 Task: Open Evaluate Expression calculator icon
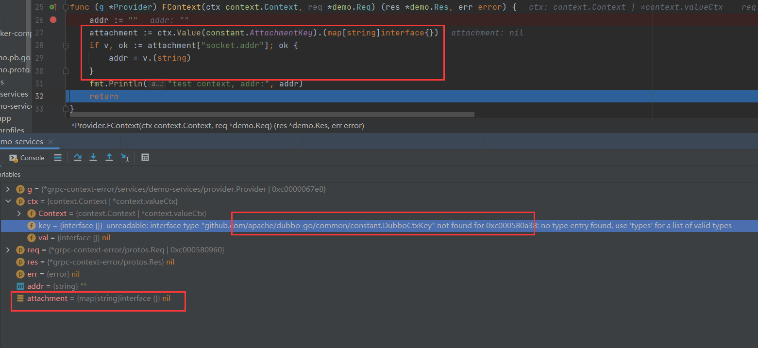point(145,157)
